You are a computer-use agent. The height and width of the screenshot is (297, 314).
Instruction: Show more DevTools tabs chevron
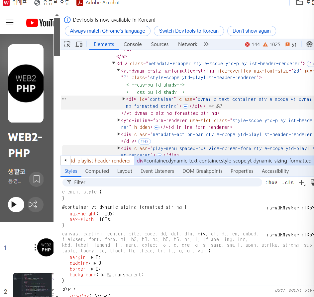(206, 44)
